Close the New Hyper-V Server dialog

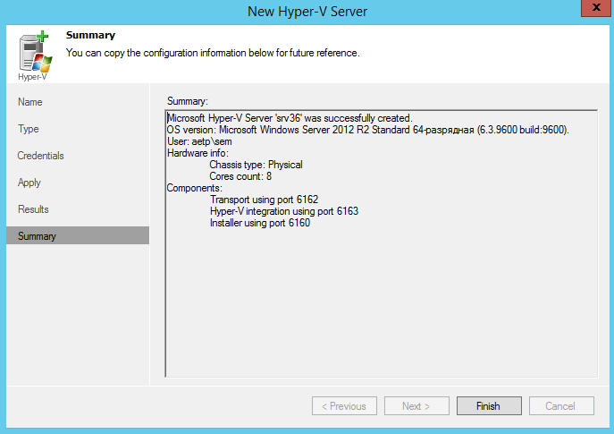point(596,8)
